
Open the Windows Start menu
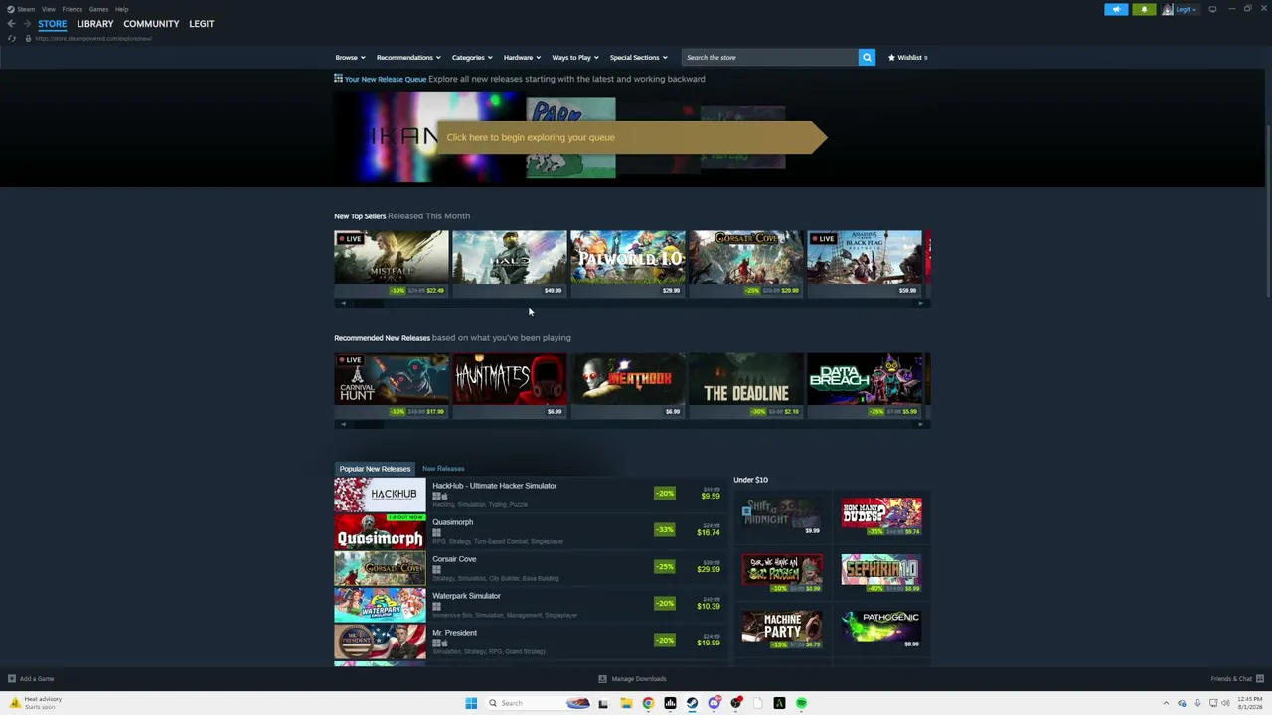pyautogui.click(x=471, y=703)
